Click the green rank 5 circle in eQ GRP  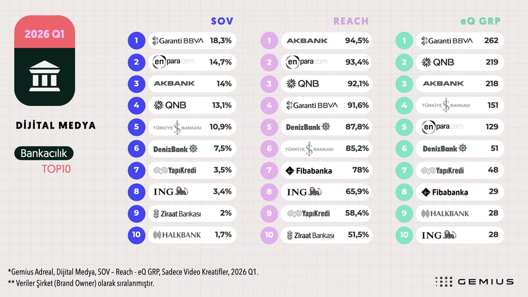click(404, 127)
